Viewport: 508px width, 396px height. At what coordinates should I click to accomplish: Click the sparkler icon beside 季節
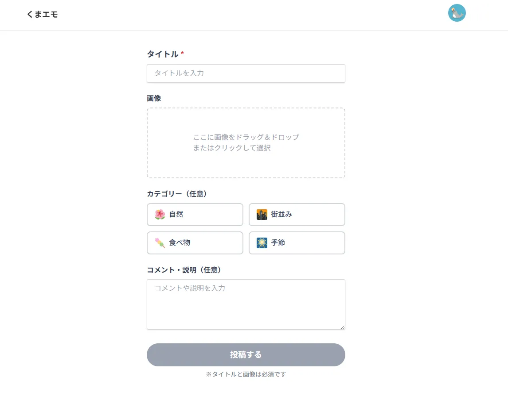click(262, 242)
